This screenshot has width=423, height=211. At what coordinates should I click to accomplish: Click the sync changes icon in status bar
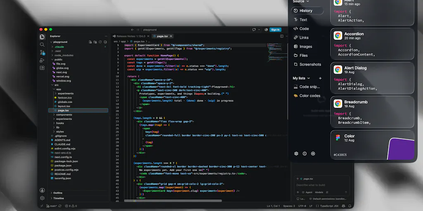click(x=60, y=206)
